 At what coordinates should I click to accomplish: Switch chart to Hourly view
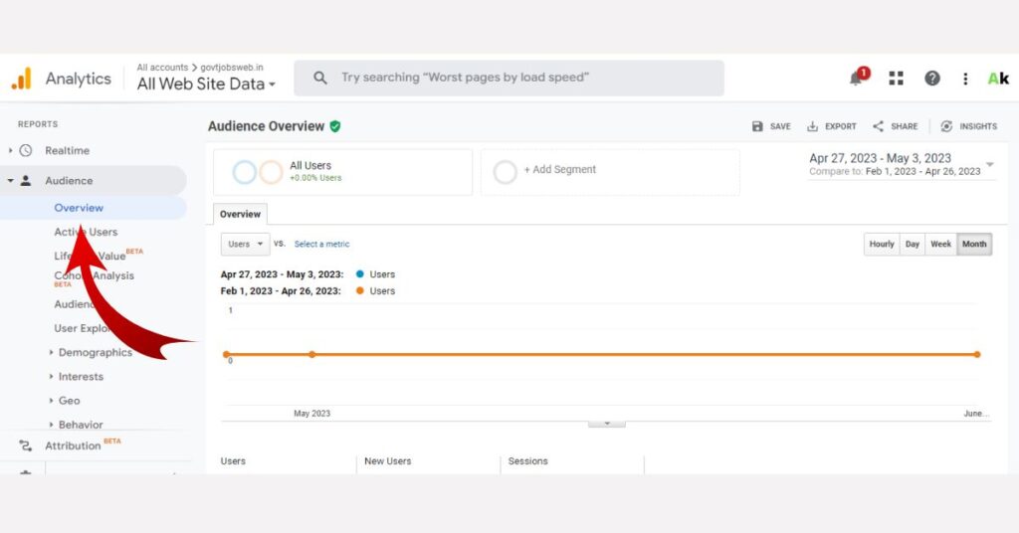[882, 244]
